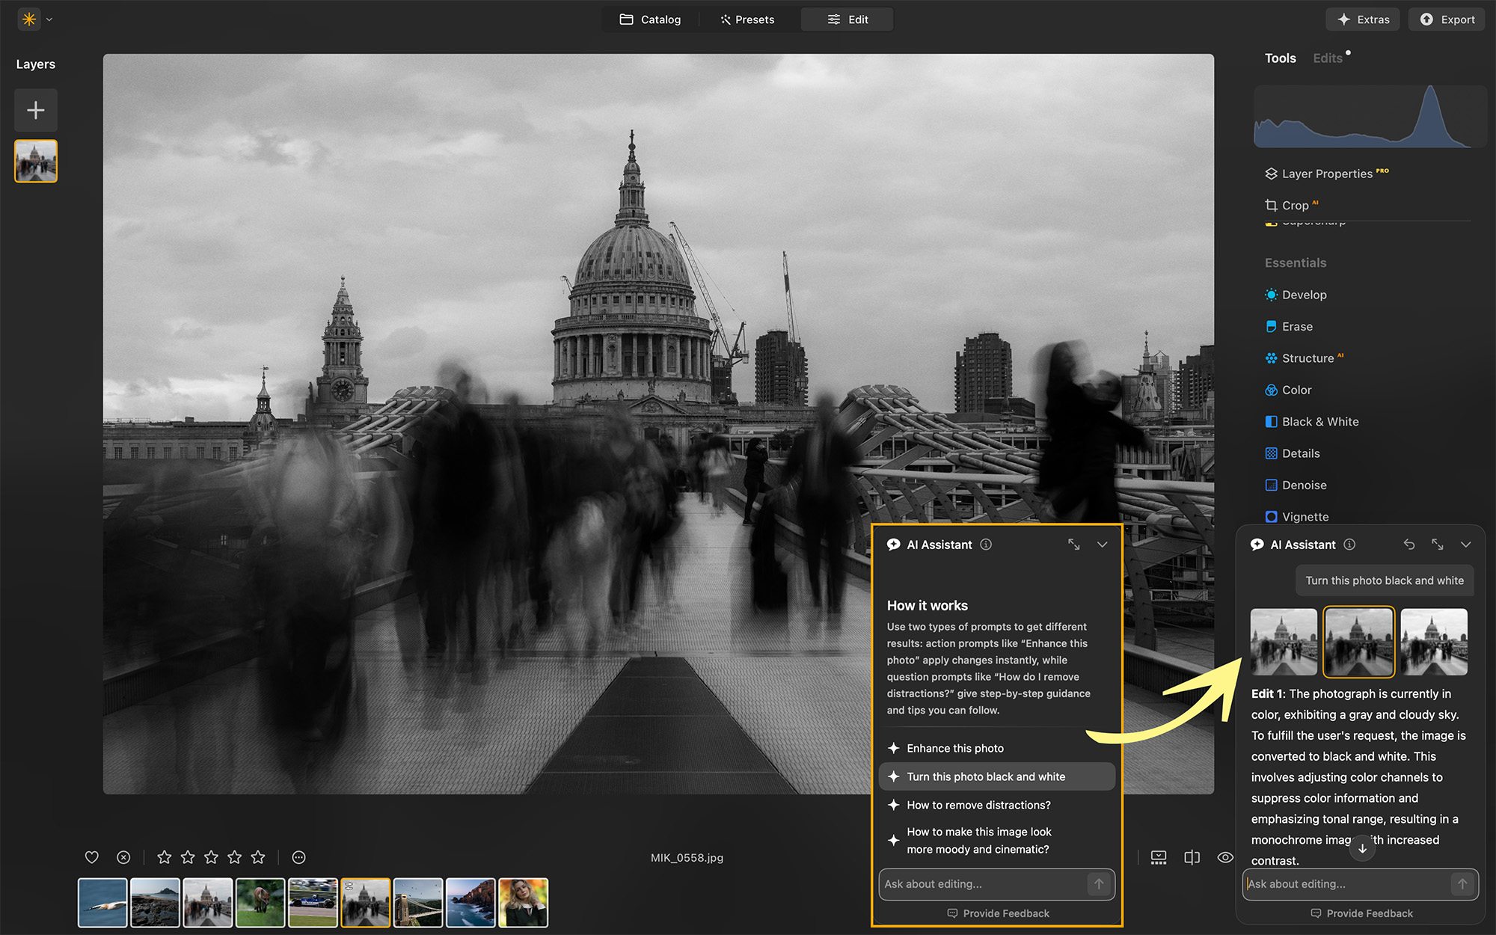1496x935 pixels.
Task: Add a new layer in the Layers panel
Action: (x=35, y=110)
